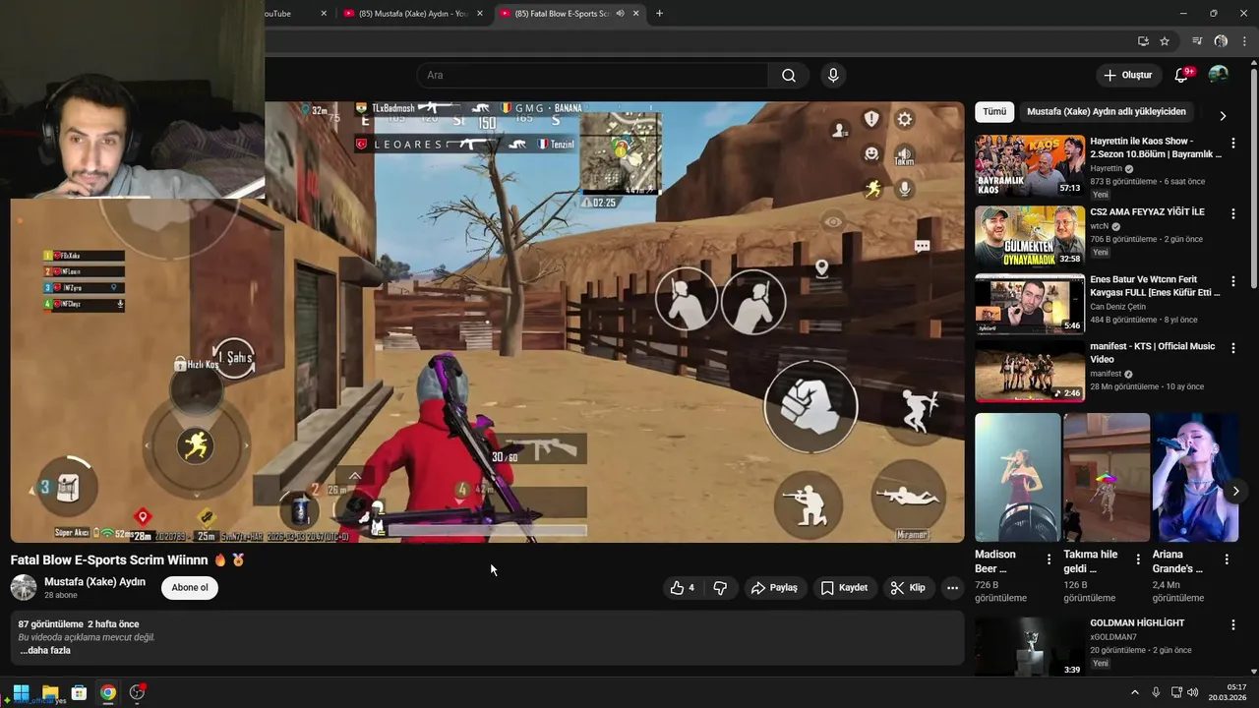Click system tray microphone icon

click(1156, 692)
